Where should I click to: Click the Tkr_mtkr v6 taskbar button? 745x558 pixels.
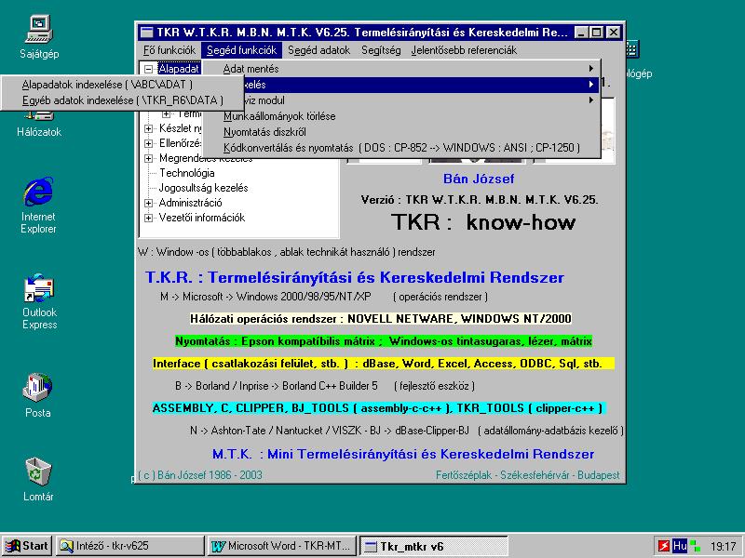(434, 546)
